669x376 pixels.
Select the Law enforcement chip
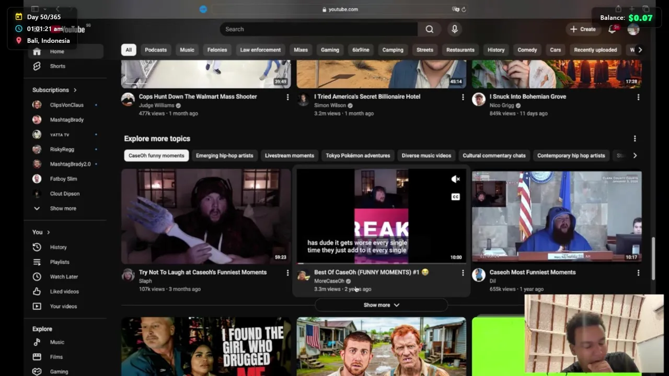[x=260, y=50]
